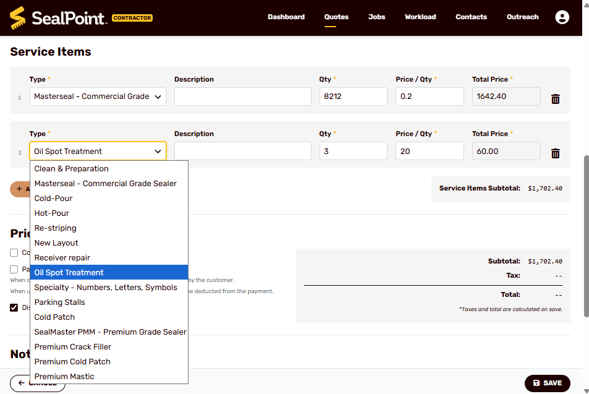Edit the Qty field showing 8212

[x=353, y=96]
